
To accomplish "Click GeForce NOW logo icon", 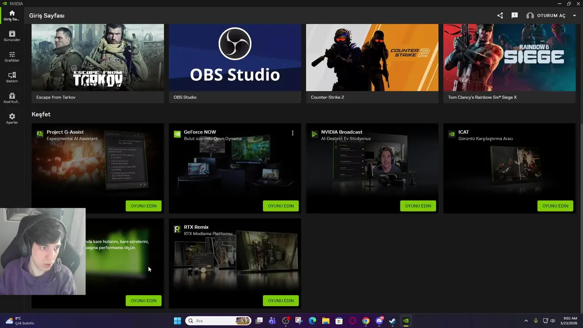I will [177, 134].
